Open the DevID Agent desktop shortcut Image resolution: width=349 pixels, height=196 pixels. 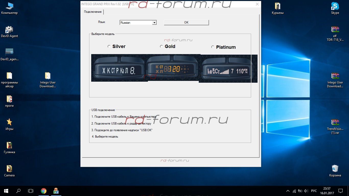tap(9, 32)
